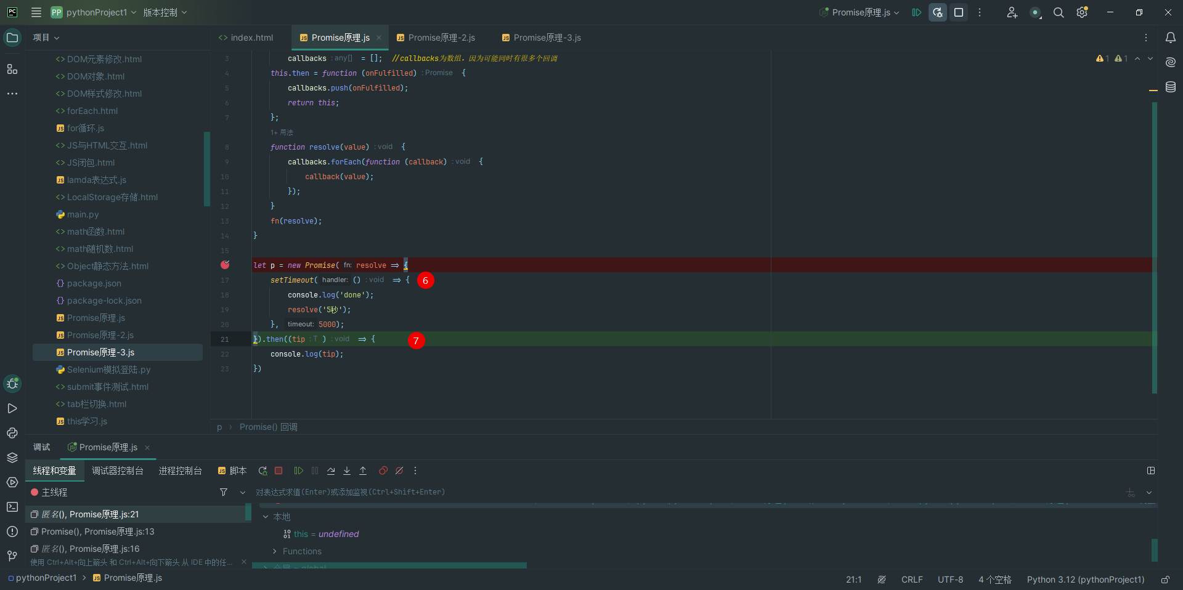Show more tool windows via ellipsis
The width and height of the screenshot is (1183, 590).
12,94
